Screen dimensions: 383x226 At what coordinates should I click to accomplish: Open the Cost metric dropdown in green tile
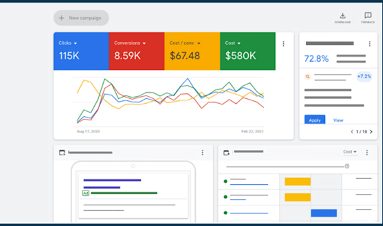233,43
